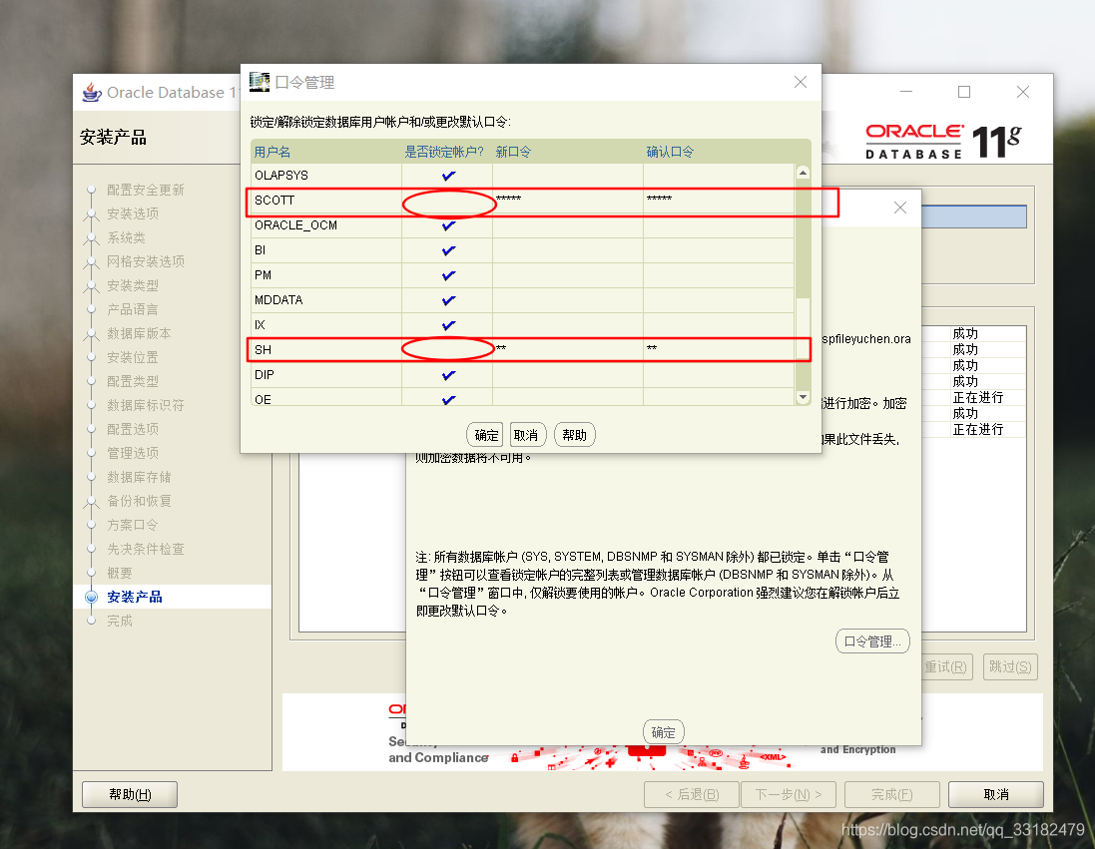
Task: Select the 新口令 column header
Action: pyautogui.click(x=568, y=152)
